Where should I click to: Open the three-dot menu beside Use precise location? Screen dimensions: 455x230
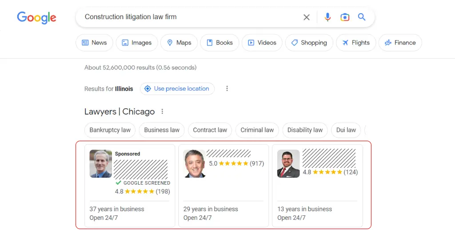pyautogui.click(x=227, y=88)
